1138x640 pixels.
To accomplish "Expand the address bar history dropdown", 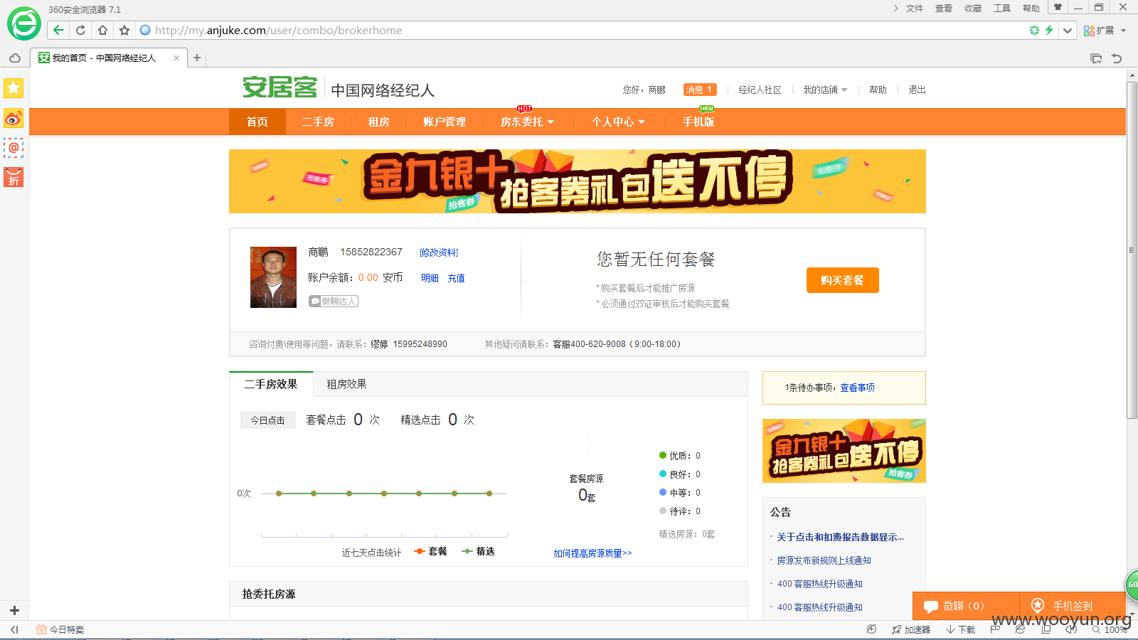I will [x=1068, y=30].
